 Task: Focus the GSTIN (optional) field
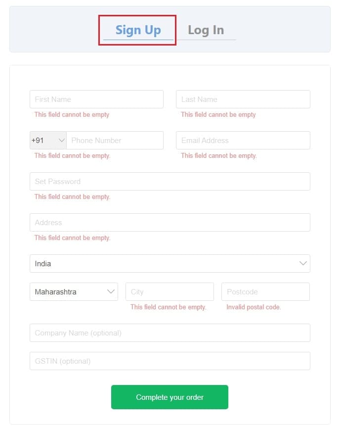point(170,361)
